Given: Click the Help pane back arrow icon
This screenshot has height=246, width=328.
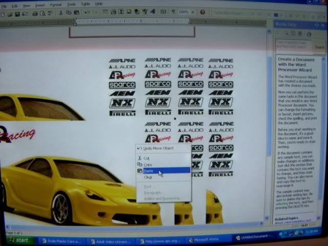Looking at the screenshot, I should click(278, 33).
